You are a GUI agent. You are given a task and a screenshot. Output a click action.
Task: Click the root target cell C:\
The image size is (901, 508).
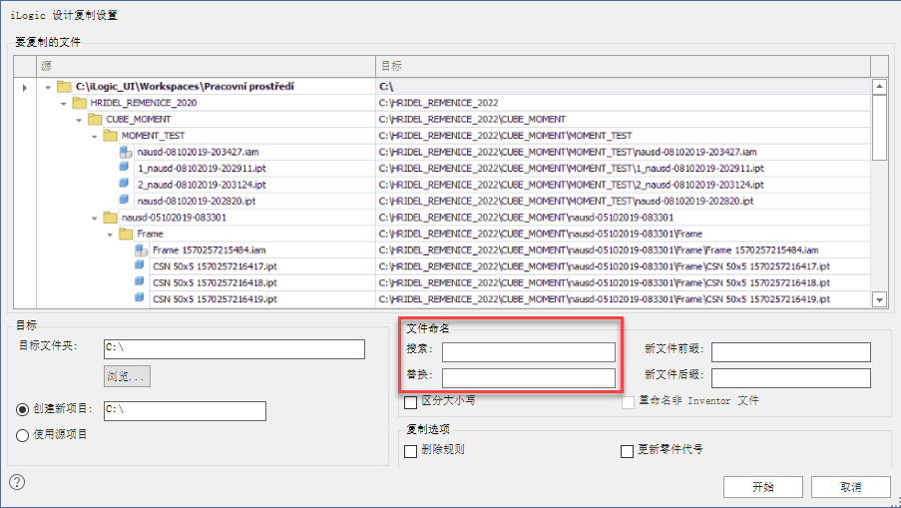point(624,86)
